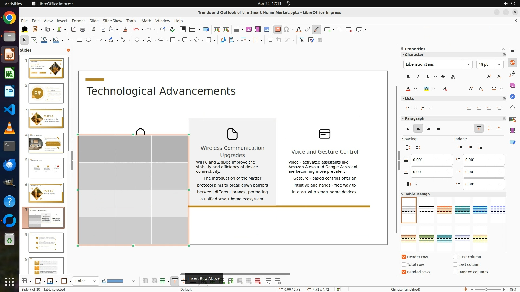Click the Insert Table toolbar icon
Viewport: 520px width, 292px height.
[x=236, y=29]
